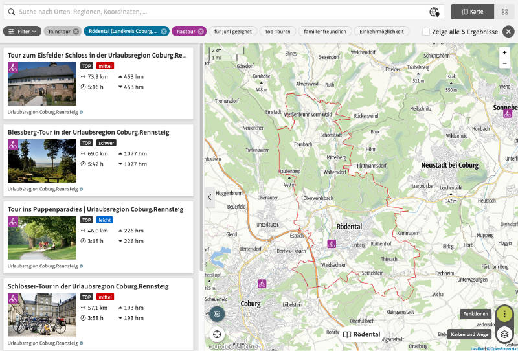Open Karten und Wege layers icon

pyautogui.click(x=504, y=334)
